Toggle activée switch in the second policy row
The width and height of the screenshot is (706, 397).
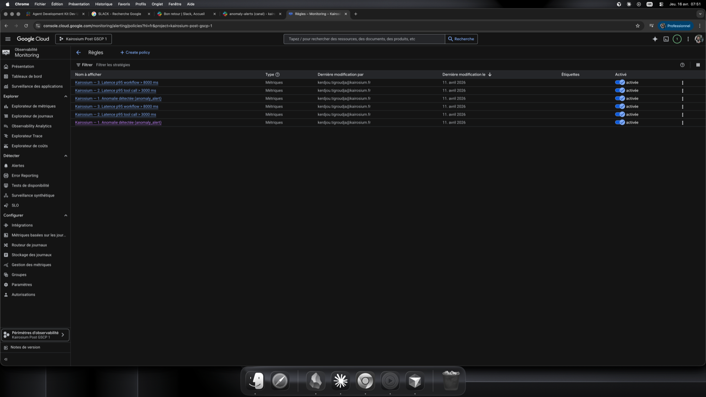[x=620, y=90]
